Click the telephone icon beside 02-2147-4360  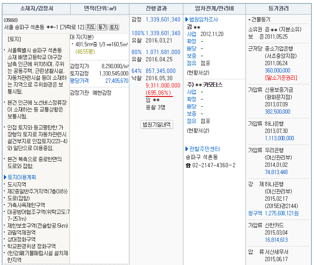(188, 166)
